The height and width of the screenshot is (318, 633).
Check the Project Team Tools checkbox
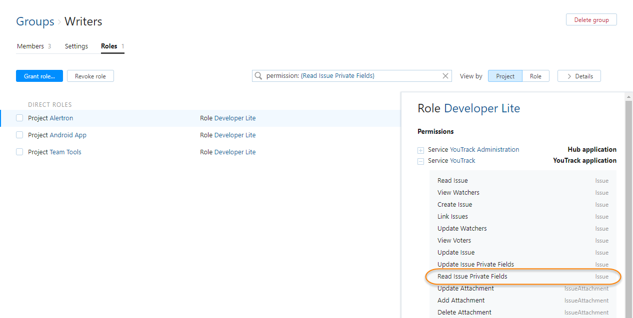pos(19,152)
